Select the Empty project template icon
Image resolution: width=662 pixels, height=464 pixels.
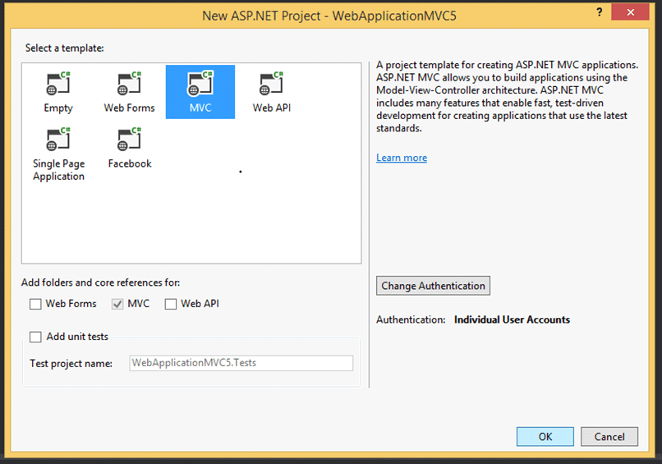[58, 84]
